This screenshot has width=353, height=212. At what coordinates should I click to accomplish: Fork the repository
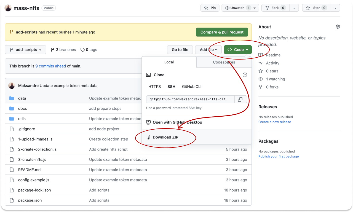(276, 8)
